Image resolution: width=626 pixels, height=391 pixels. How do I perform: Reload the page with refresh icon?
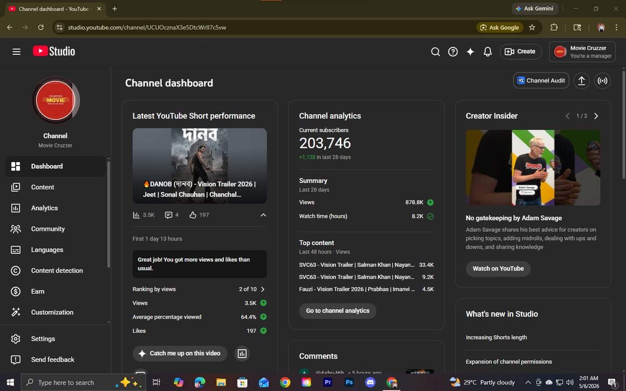(41, 27)
